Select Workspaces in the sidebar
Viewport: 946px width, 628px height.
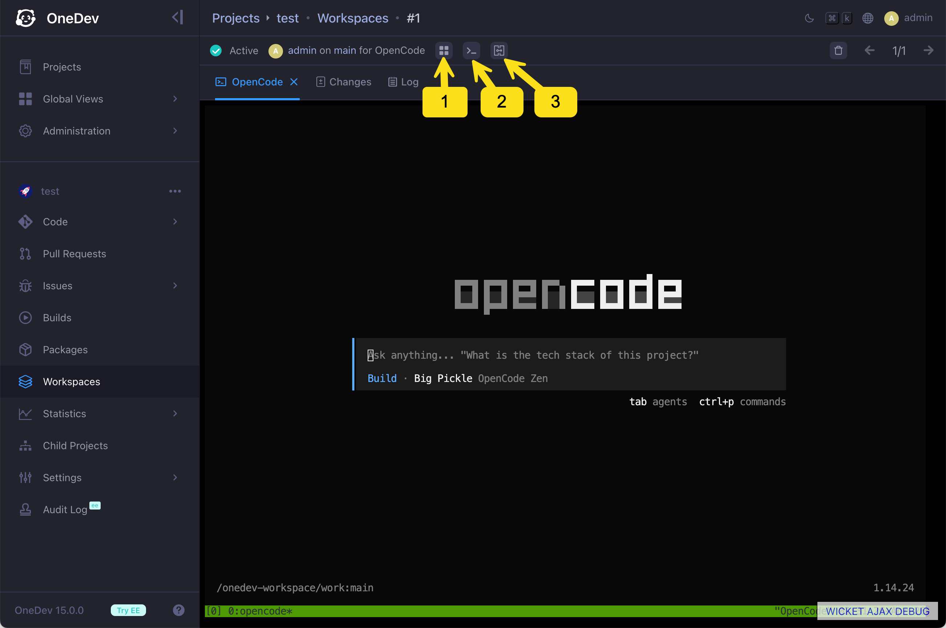[100, 382]
